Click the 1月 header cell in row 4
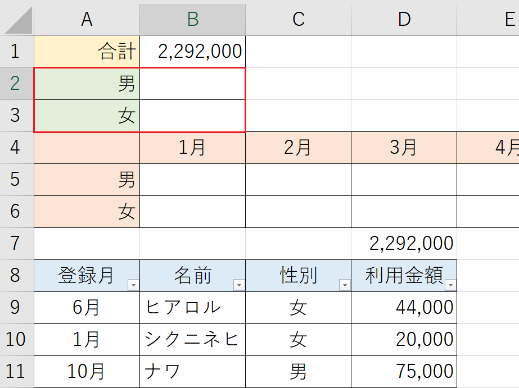Image resolution: width=519 pixels, height=388 pixels. point(193,148)
